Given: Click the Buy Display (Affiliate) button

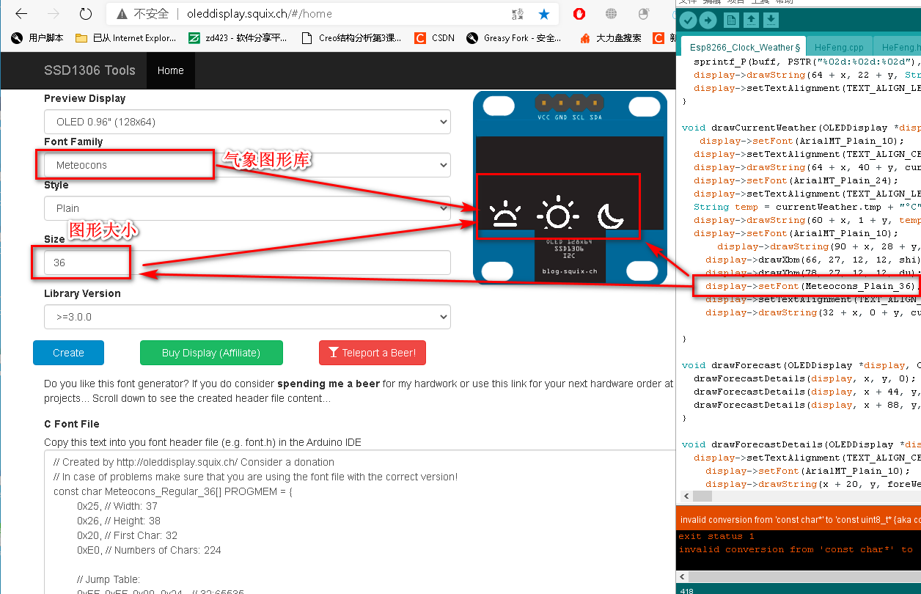Looking at the screenshot, I should 211,353.
